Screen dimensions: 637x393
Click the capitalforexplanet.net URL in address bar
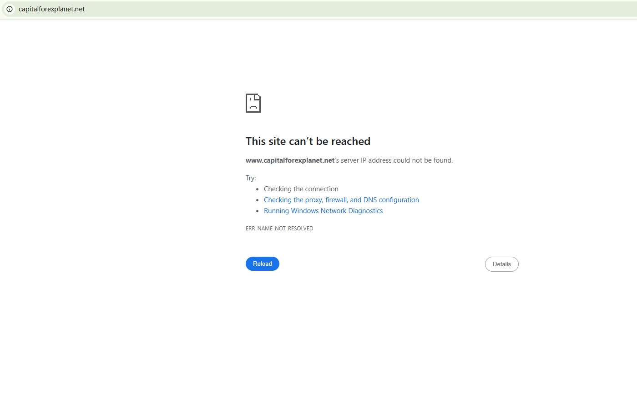(x=51, y=9)
